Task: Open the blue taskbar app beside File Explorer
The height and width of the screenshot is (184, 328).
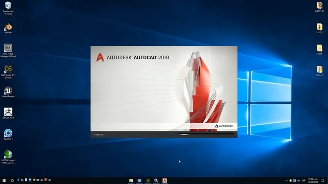Action: pyautogui.click(x=139, y=180)
